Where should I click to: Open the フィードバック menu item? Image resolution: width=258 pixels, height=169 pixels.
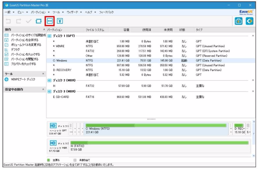106,12
